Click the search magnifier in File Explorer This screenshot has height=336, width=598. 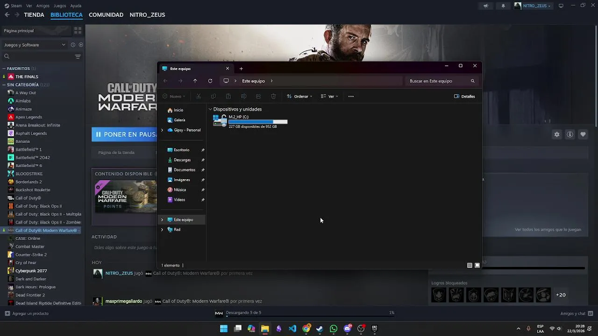coord(473,81)
